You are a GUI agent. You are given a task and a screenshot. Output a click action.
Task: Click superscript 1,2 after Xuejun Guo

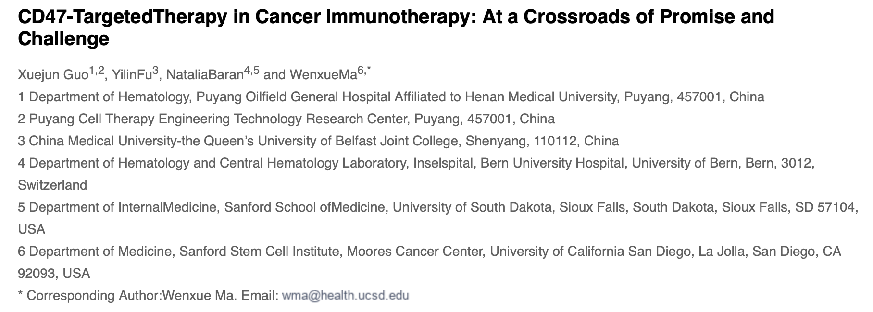[x=97, y=71]
